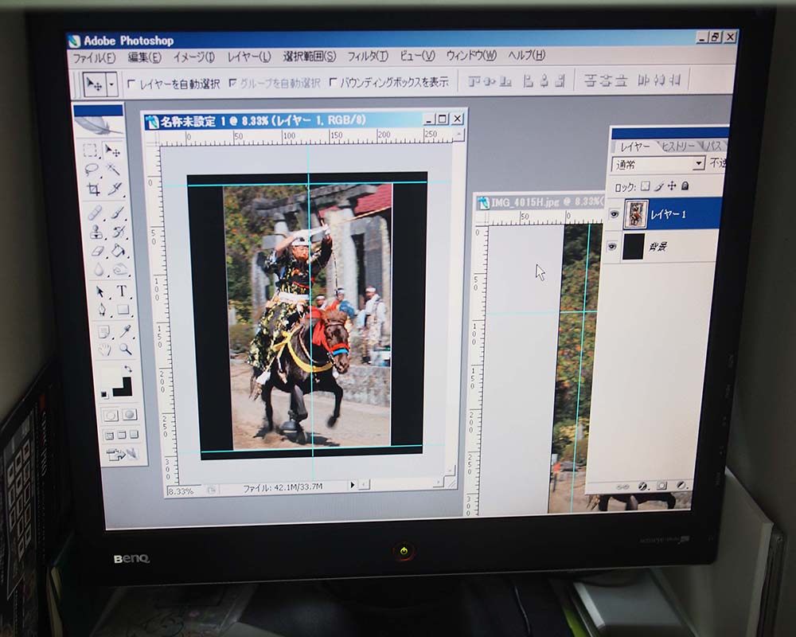
Task: Open the フィルタ menu
Action: tap(367, 57)
